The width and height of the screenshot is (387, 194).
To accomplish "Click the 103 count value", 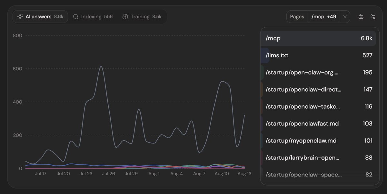I will click(368, 124).
